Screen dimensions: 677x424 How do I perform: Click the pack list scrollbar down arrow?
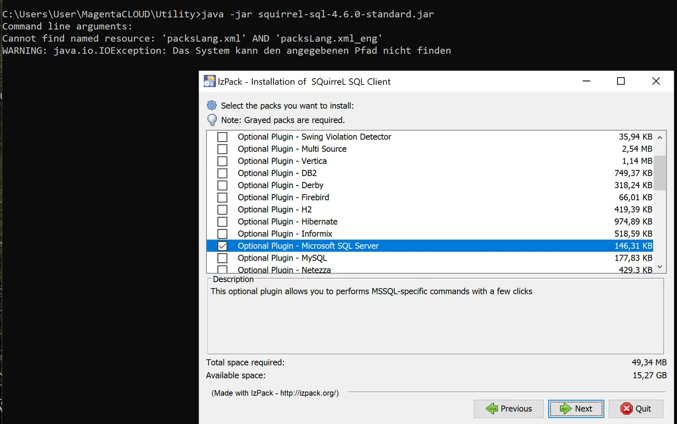coord(660,267)
